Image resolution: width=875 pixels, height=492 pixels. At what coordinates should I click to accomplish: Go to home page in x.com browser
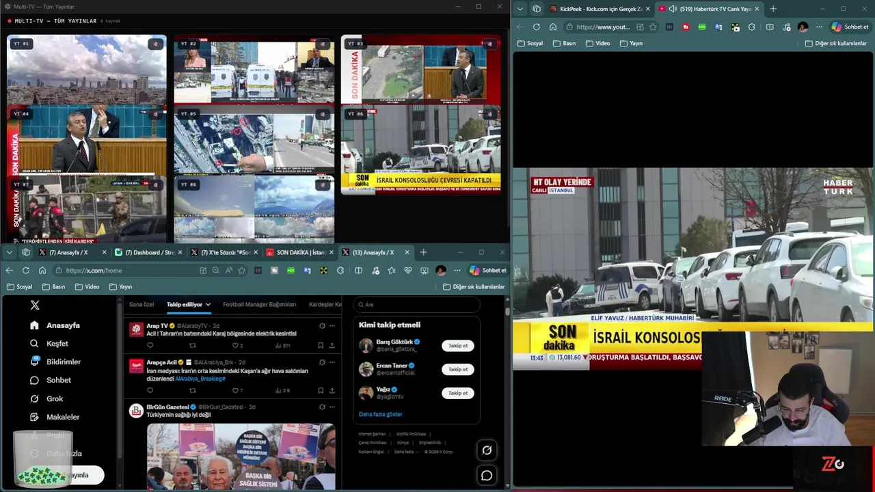[x=42, y=271]
